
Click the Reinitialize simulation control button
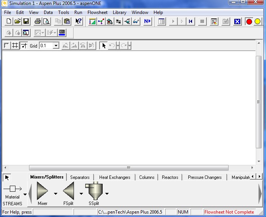click(191, 22)
